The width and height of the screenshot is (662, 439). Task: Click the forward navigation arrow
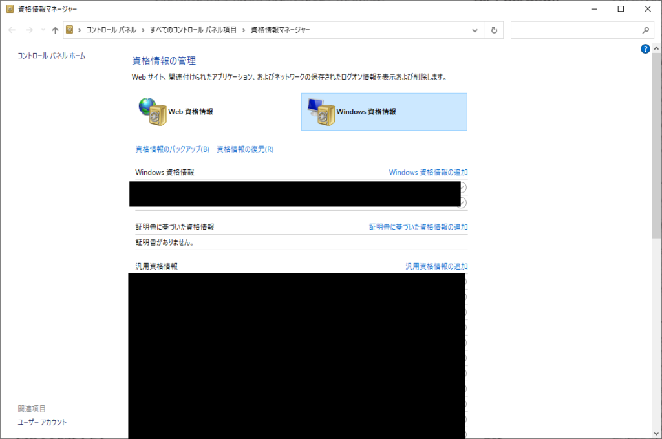[28, 30]
